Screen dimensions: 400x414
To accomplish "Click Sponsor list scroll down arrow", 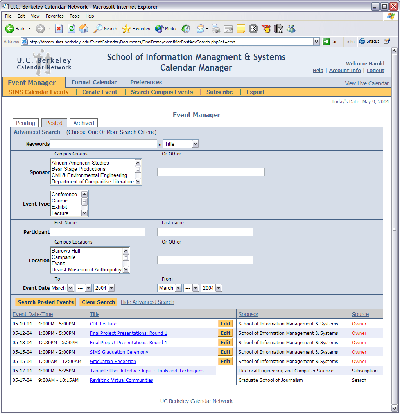I will click(x=138, y=181).
